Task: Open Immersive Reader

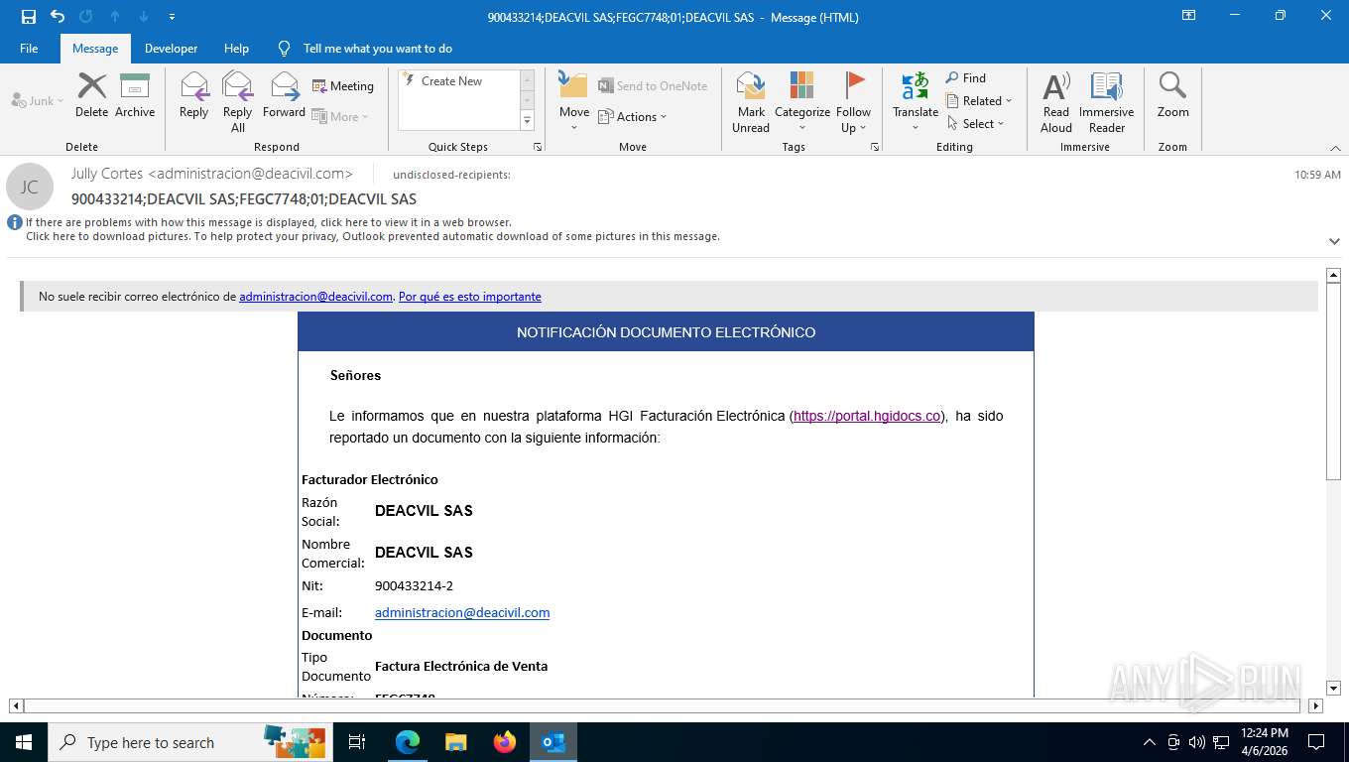Action: (1107, 102)
